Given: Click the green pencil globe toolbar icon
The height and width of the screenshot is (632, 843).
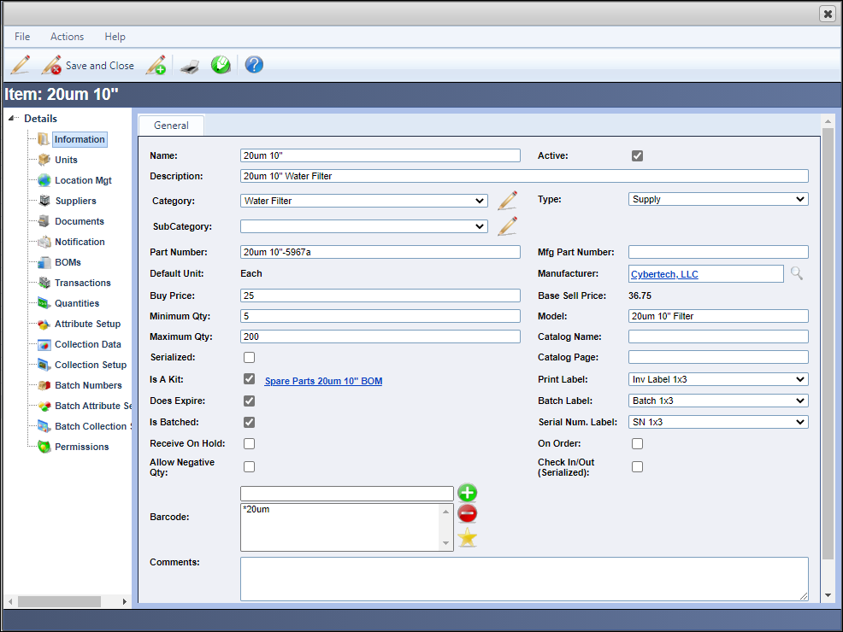Looking at the screenshot, I should pyautogui.click(x=221, y=65).
